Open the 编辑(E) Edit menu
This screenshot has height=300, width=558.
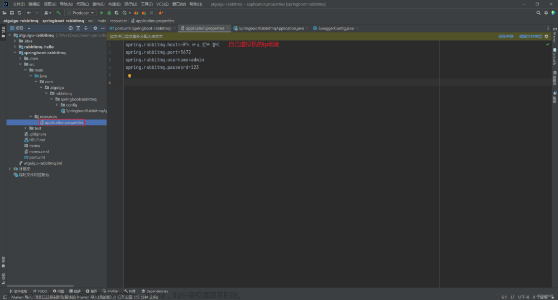coord(34,4)
